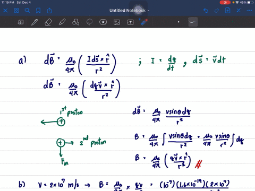
Task: Tap the handwritten '2nd proton' label
Action: 93,142
